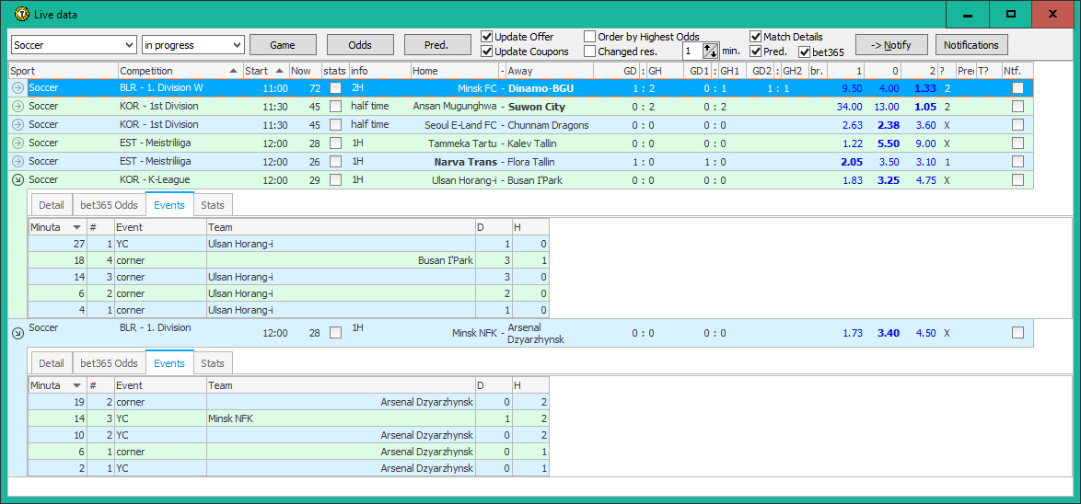1081x504 pixels.
Task: Disable the Update Offer checkbox
Action: pos(487,38)
